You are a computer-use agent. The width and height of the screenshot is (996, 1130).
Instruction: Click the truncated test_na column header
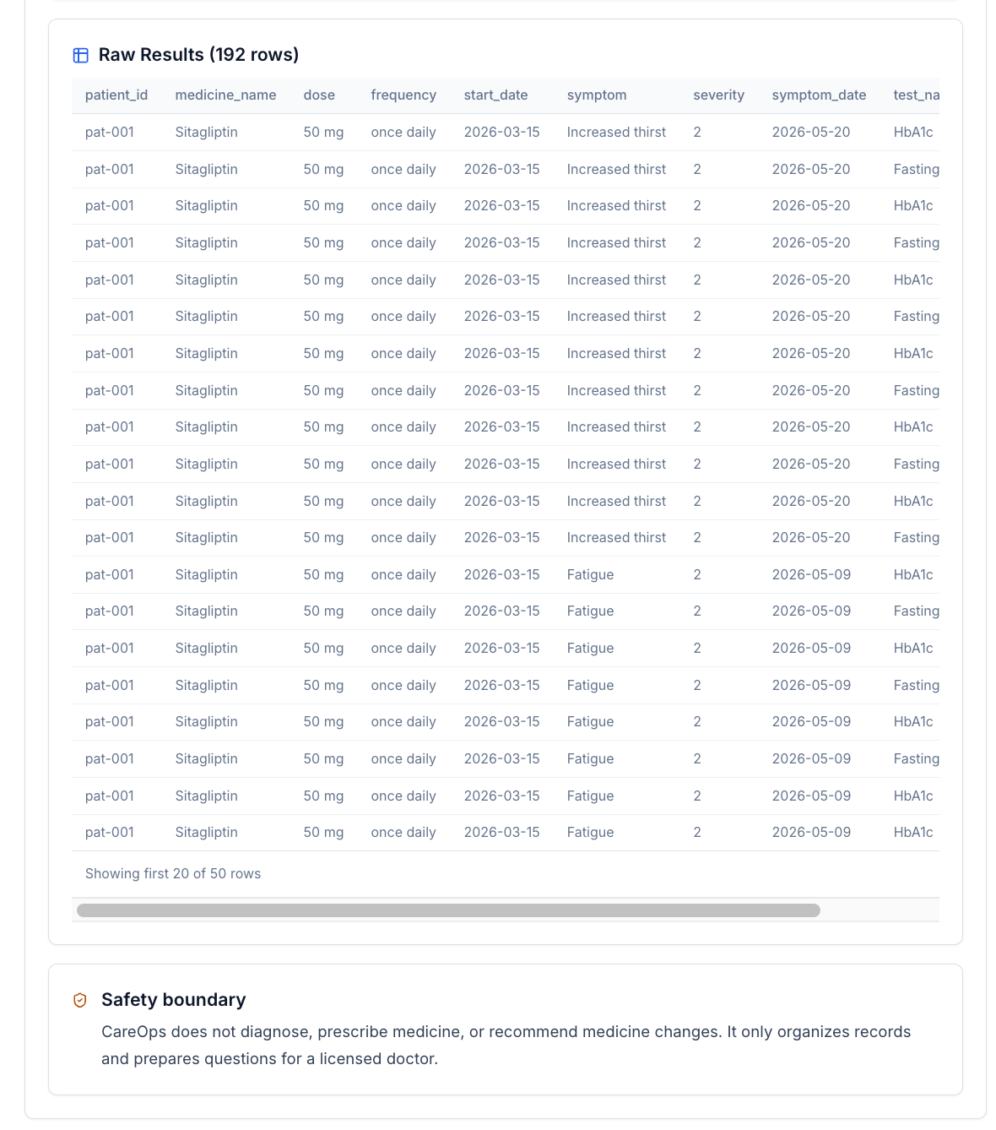916,95
